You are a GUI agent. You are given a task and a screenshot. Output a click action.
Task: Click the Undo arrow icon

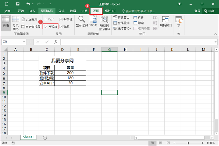click(x=28, y=4)
